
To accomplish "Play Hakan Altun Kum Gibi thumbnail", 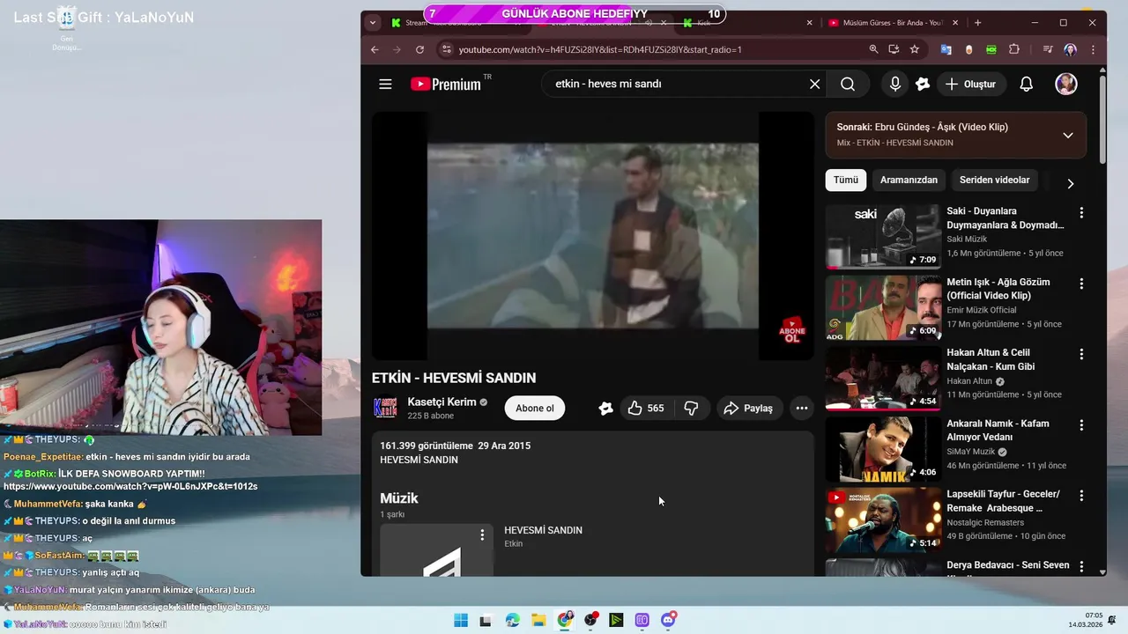I will [883, 378].
